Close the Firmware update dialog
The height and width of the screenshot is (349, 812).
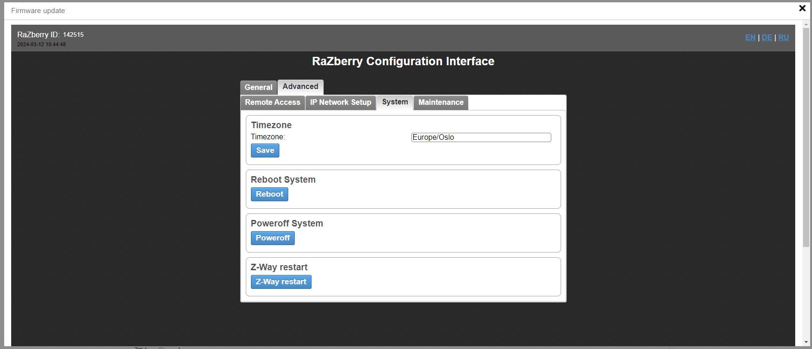[x=802, y=8]
